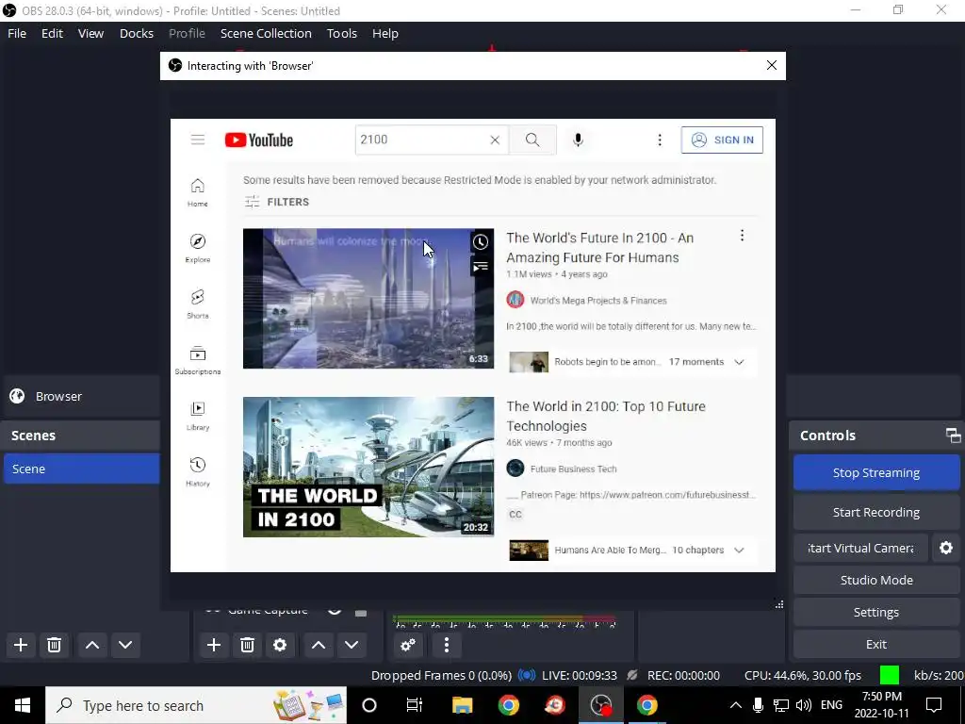
Task: Move source down in Sources panel
Action: click(x=352, y=645)
